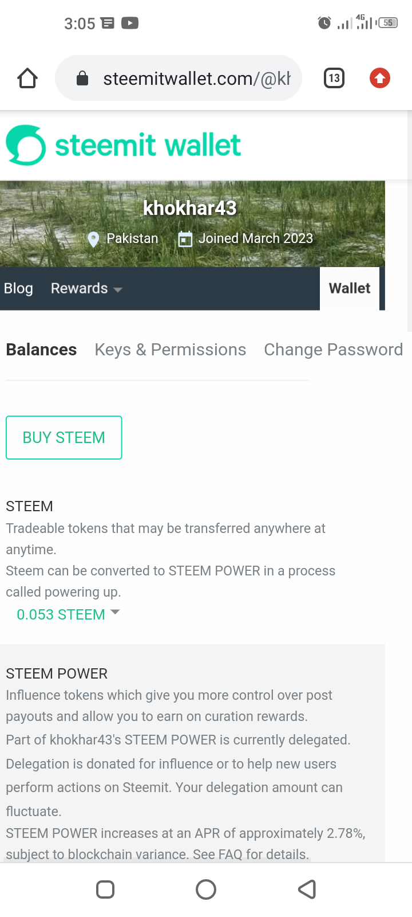Viewport: 412px width, 917px height.
Task: Tap the red upload arrow icon
Action: click(380, 78)
